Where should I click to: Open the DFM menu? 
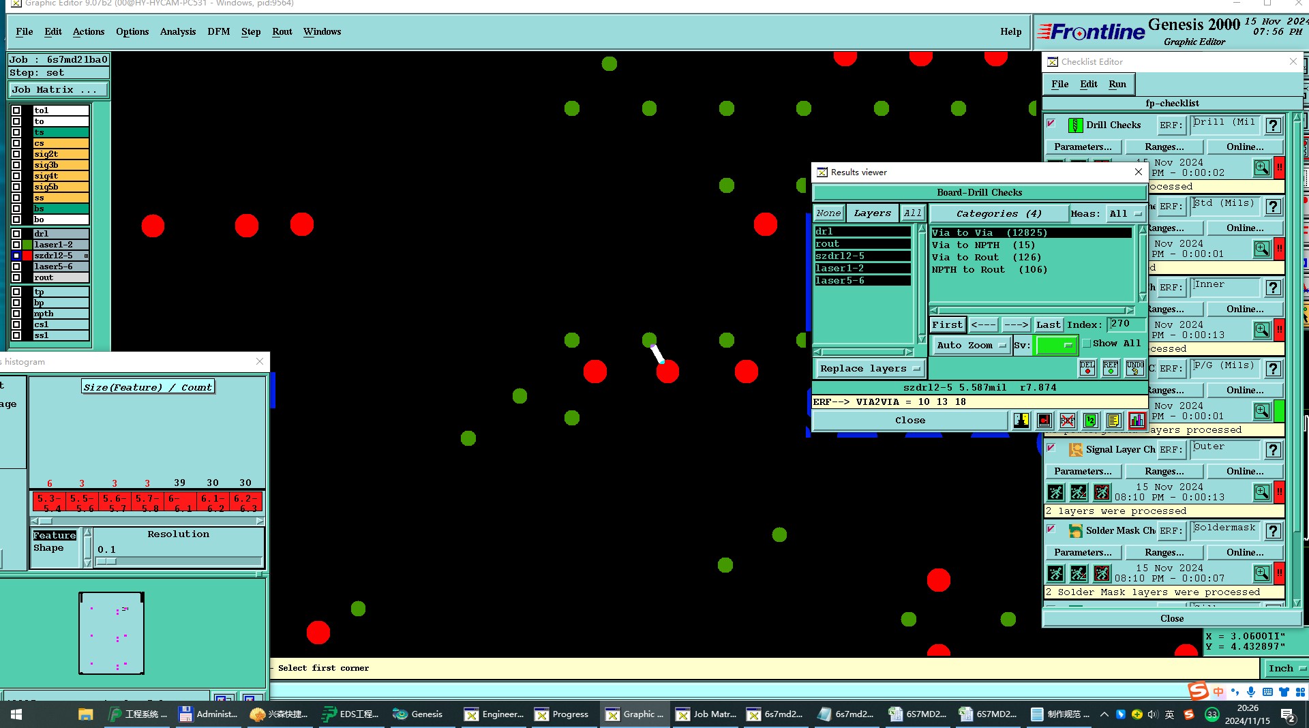pos(219,32)
